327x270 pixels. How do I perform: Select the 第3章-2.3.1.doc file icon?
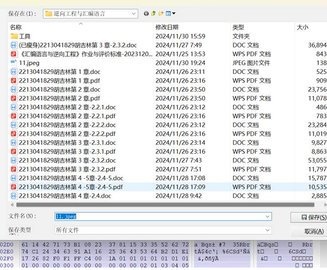click(13, 143)
